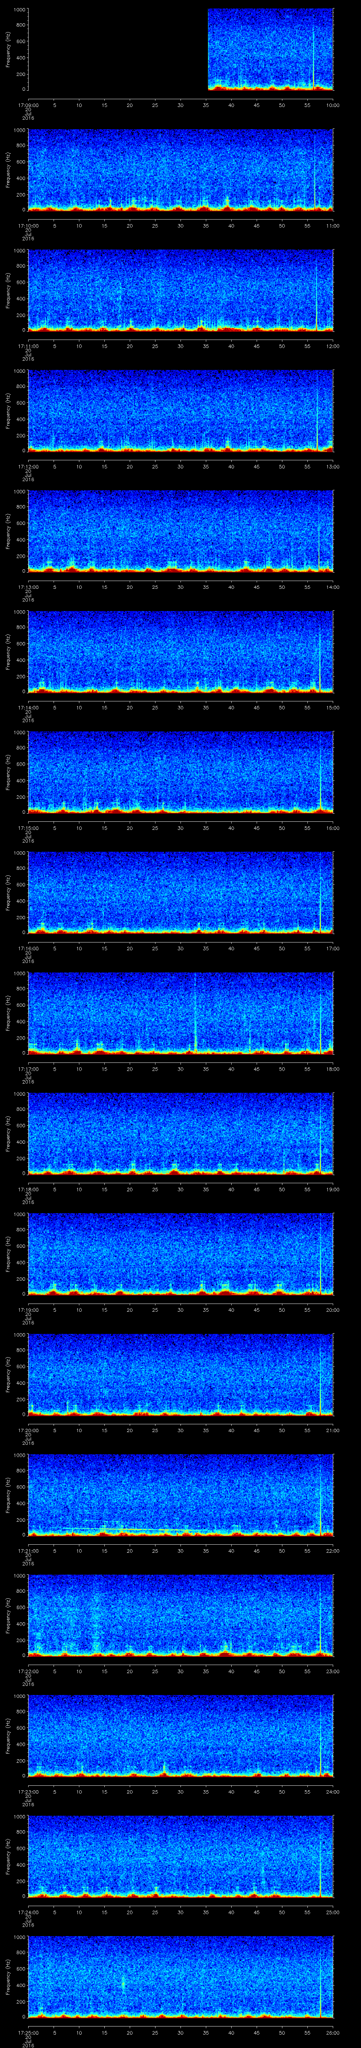The width and height of the screenshot is (361, 2048).
Task: Select the spectrogram panel beginning at 17:10:00
Action: pyautogui.click(x=180, y=170)
